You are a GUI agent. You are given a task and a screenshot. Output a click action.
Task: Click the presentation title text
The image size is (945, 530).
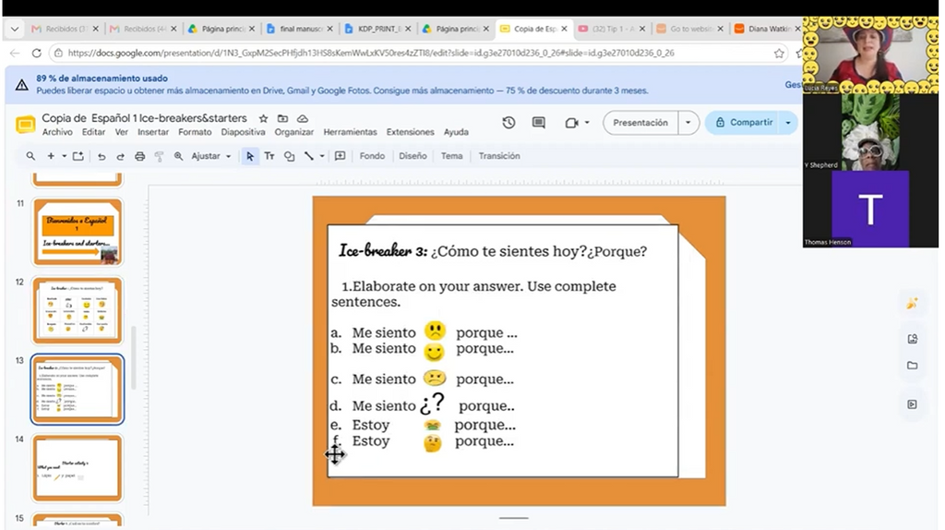click(144, 118)
